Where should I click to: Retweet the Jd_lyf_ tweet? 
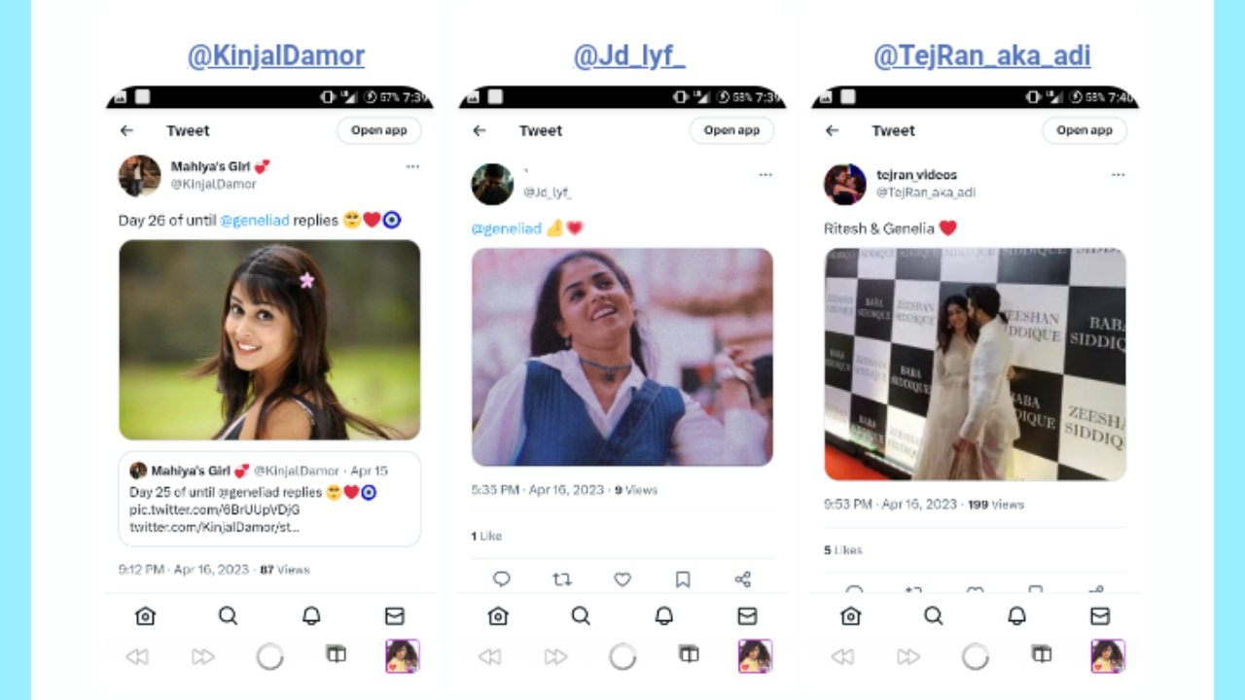click(x=562, y=579)
